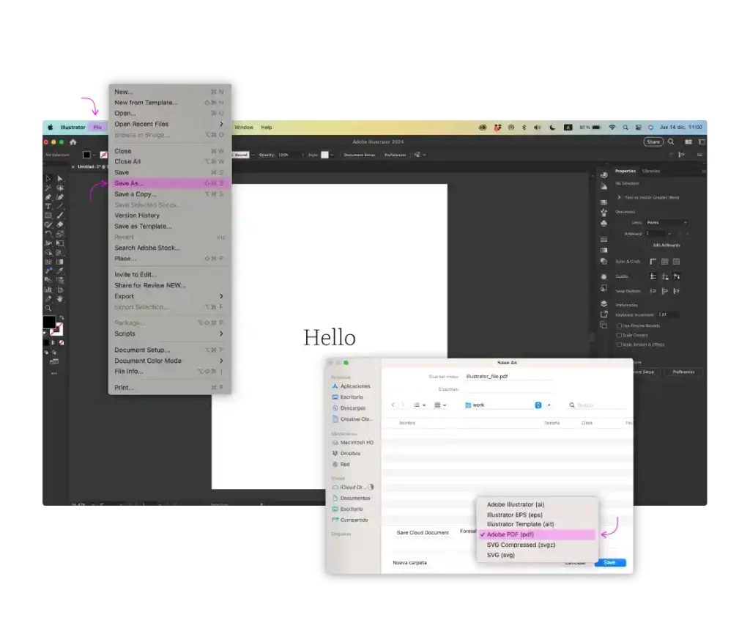Click search icon next to Share
This screenshot has width=750, height=626.
tap(671, 141)
